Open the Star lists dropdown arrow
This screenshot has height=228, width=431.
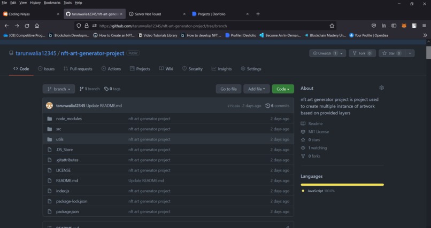pos(410,53)
